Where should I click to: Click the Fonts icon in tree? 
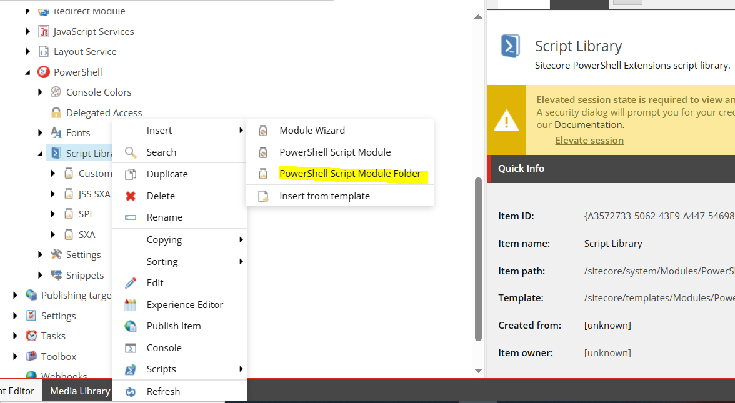(56, 132)
